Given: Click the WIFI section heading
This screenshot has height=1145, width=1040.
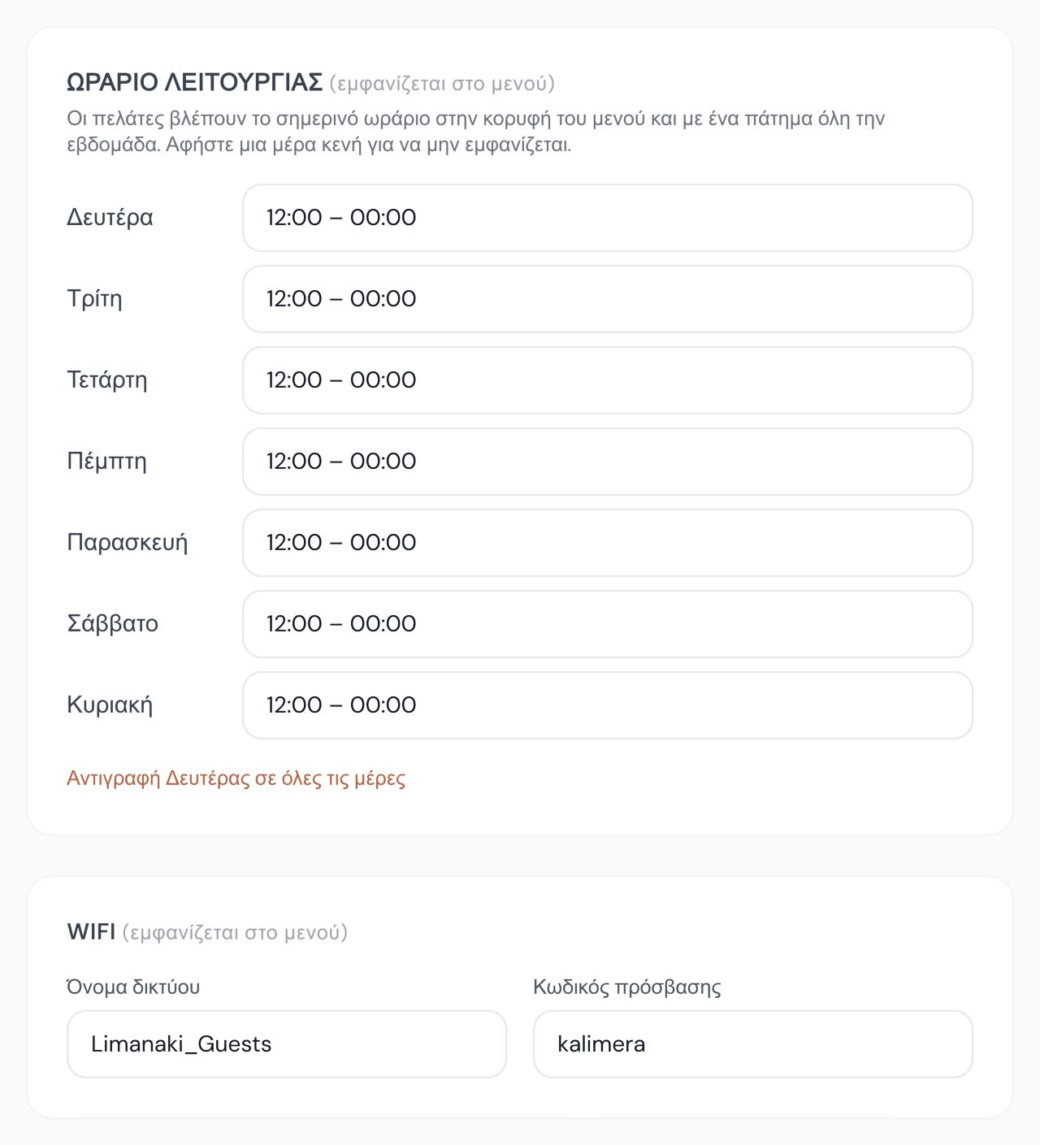Looking at the screenshot, I should tap(91, 932).
